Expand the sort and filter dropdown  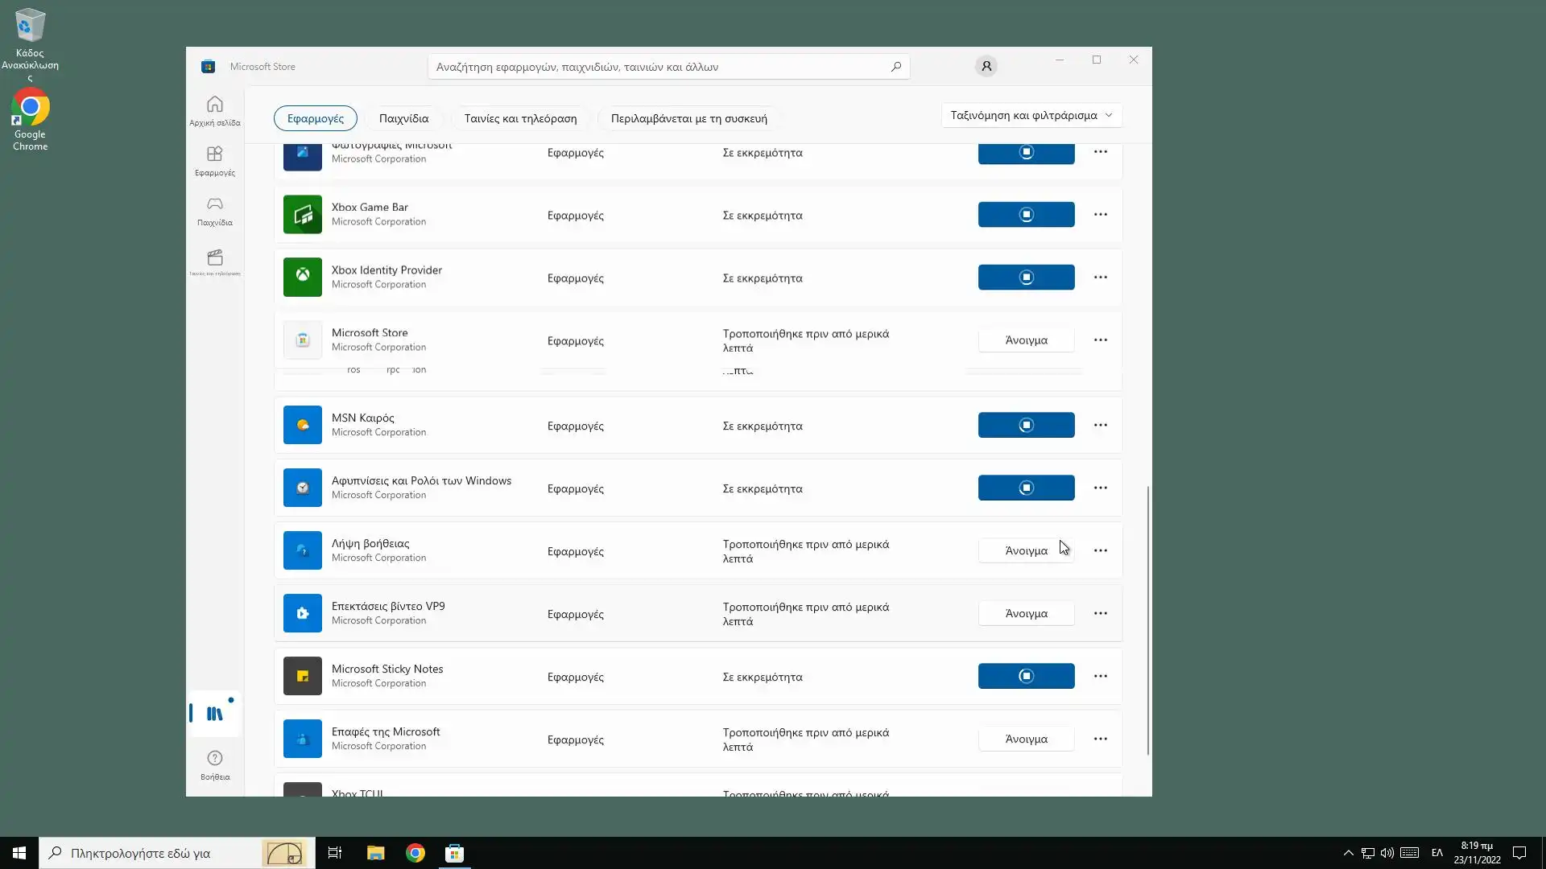click(x=1031, y=115)
